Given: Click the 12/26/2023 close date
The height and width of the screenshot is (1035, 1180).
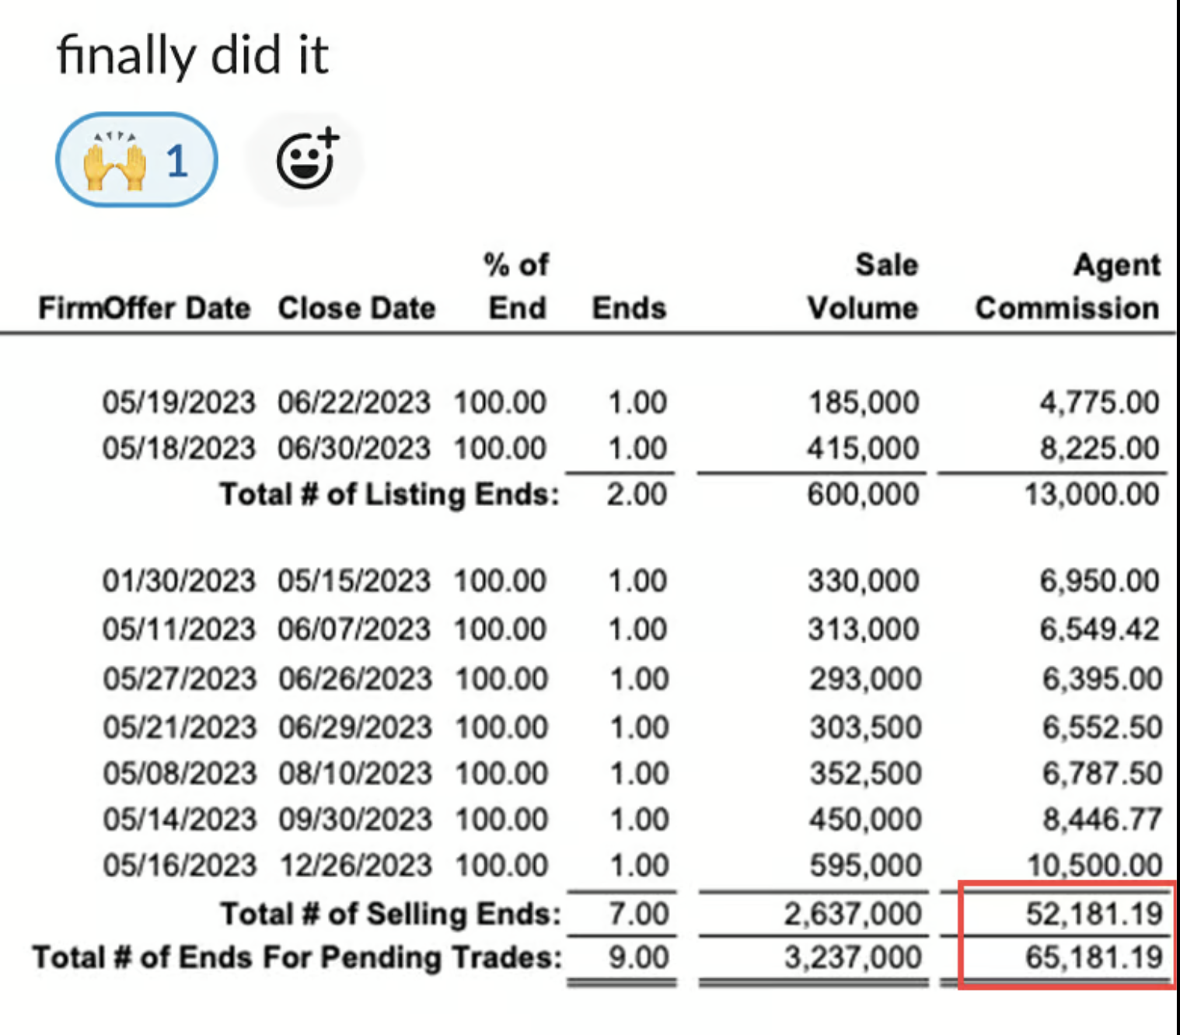Looking at the screenshot, I should tap(355, 865).
